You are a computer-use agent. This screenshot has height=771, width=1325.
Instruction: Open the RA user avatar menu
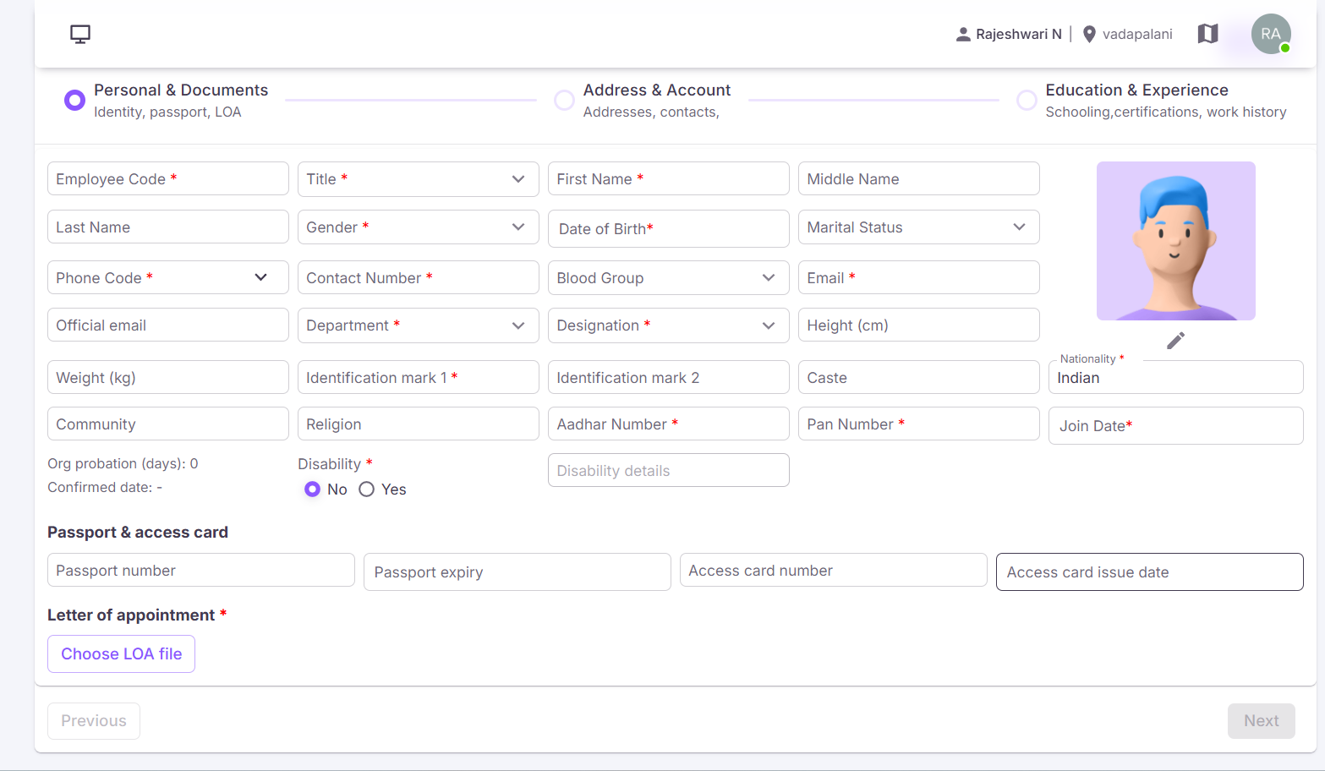[x=1271, y=34]
